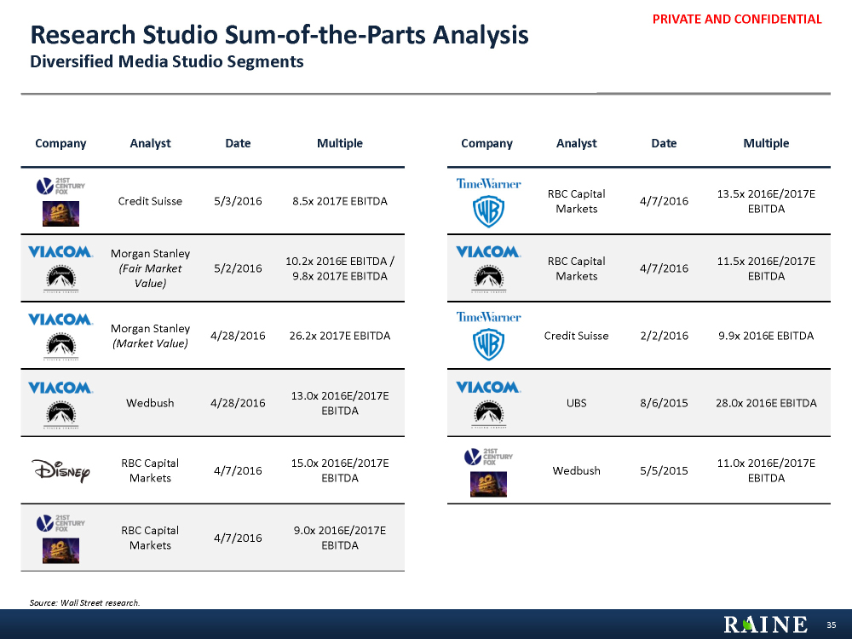Click the Viacom logo beside the 26.2x multiple
The width and height of the screenshot is (852, 639).
pyautogui.click(x=60, y=319)
